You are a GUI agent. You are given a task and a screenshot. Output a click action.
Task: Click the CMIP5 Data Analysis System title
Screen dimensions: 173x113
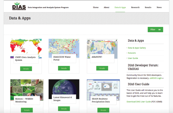pos(25,59)
